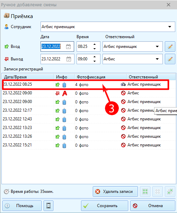177x213 pixels.
Task: Open calendar picker for Вход date
Action: pos(69,46)
